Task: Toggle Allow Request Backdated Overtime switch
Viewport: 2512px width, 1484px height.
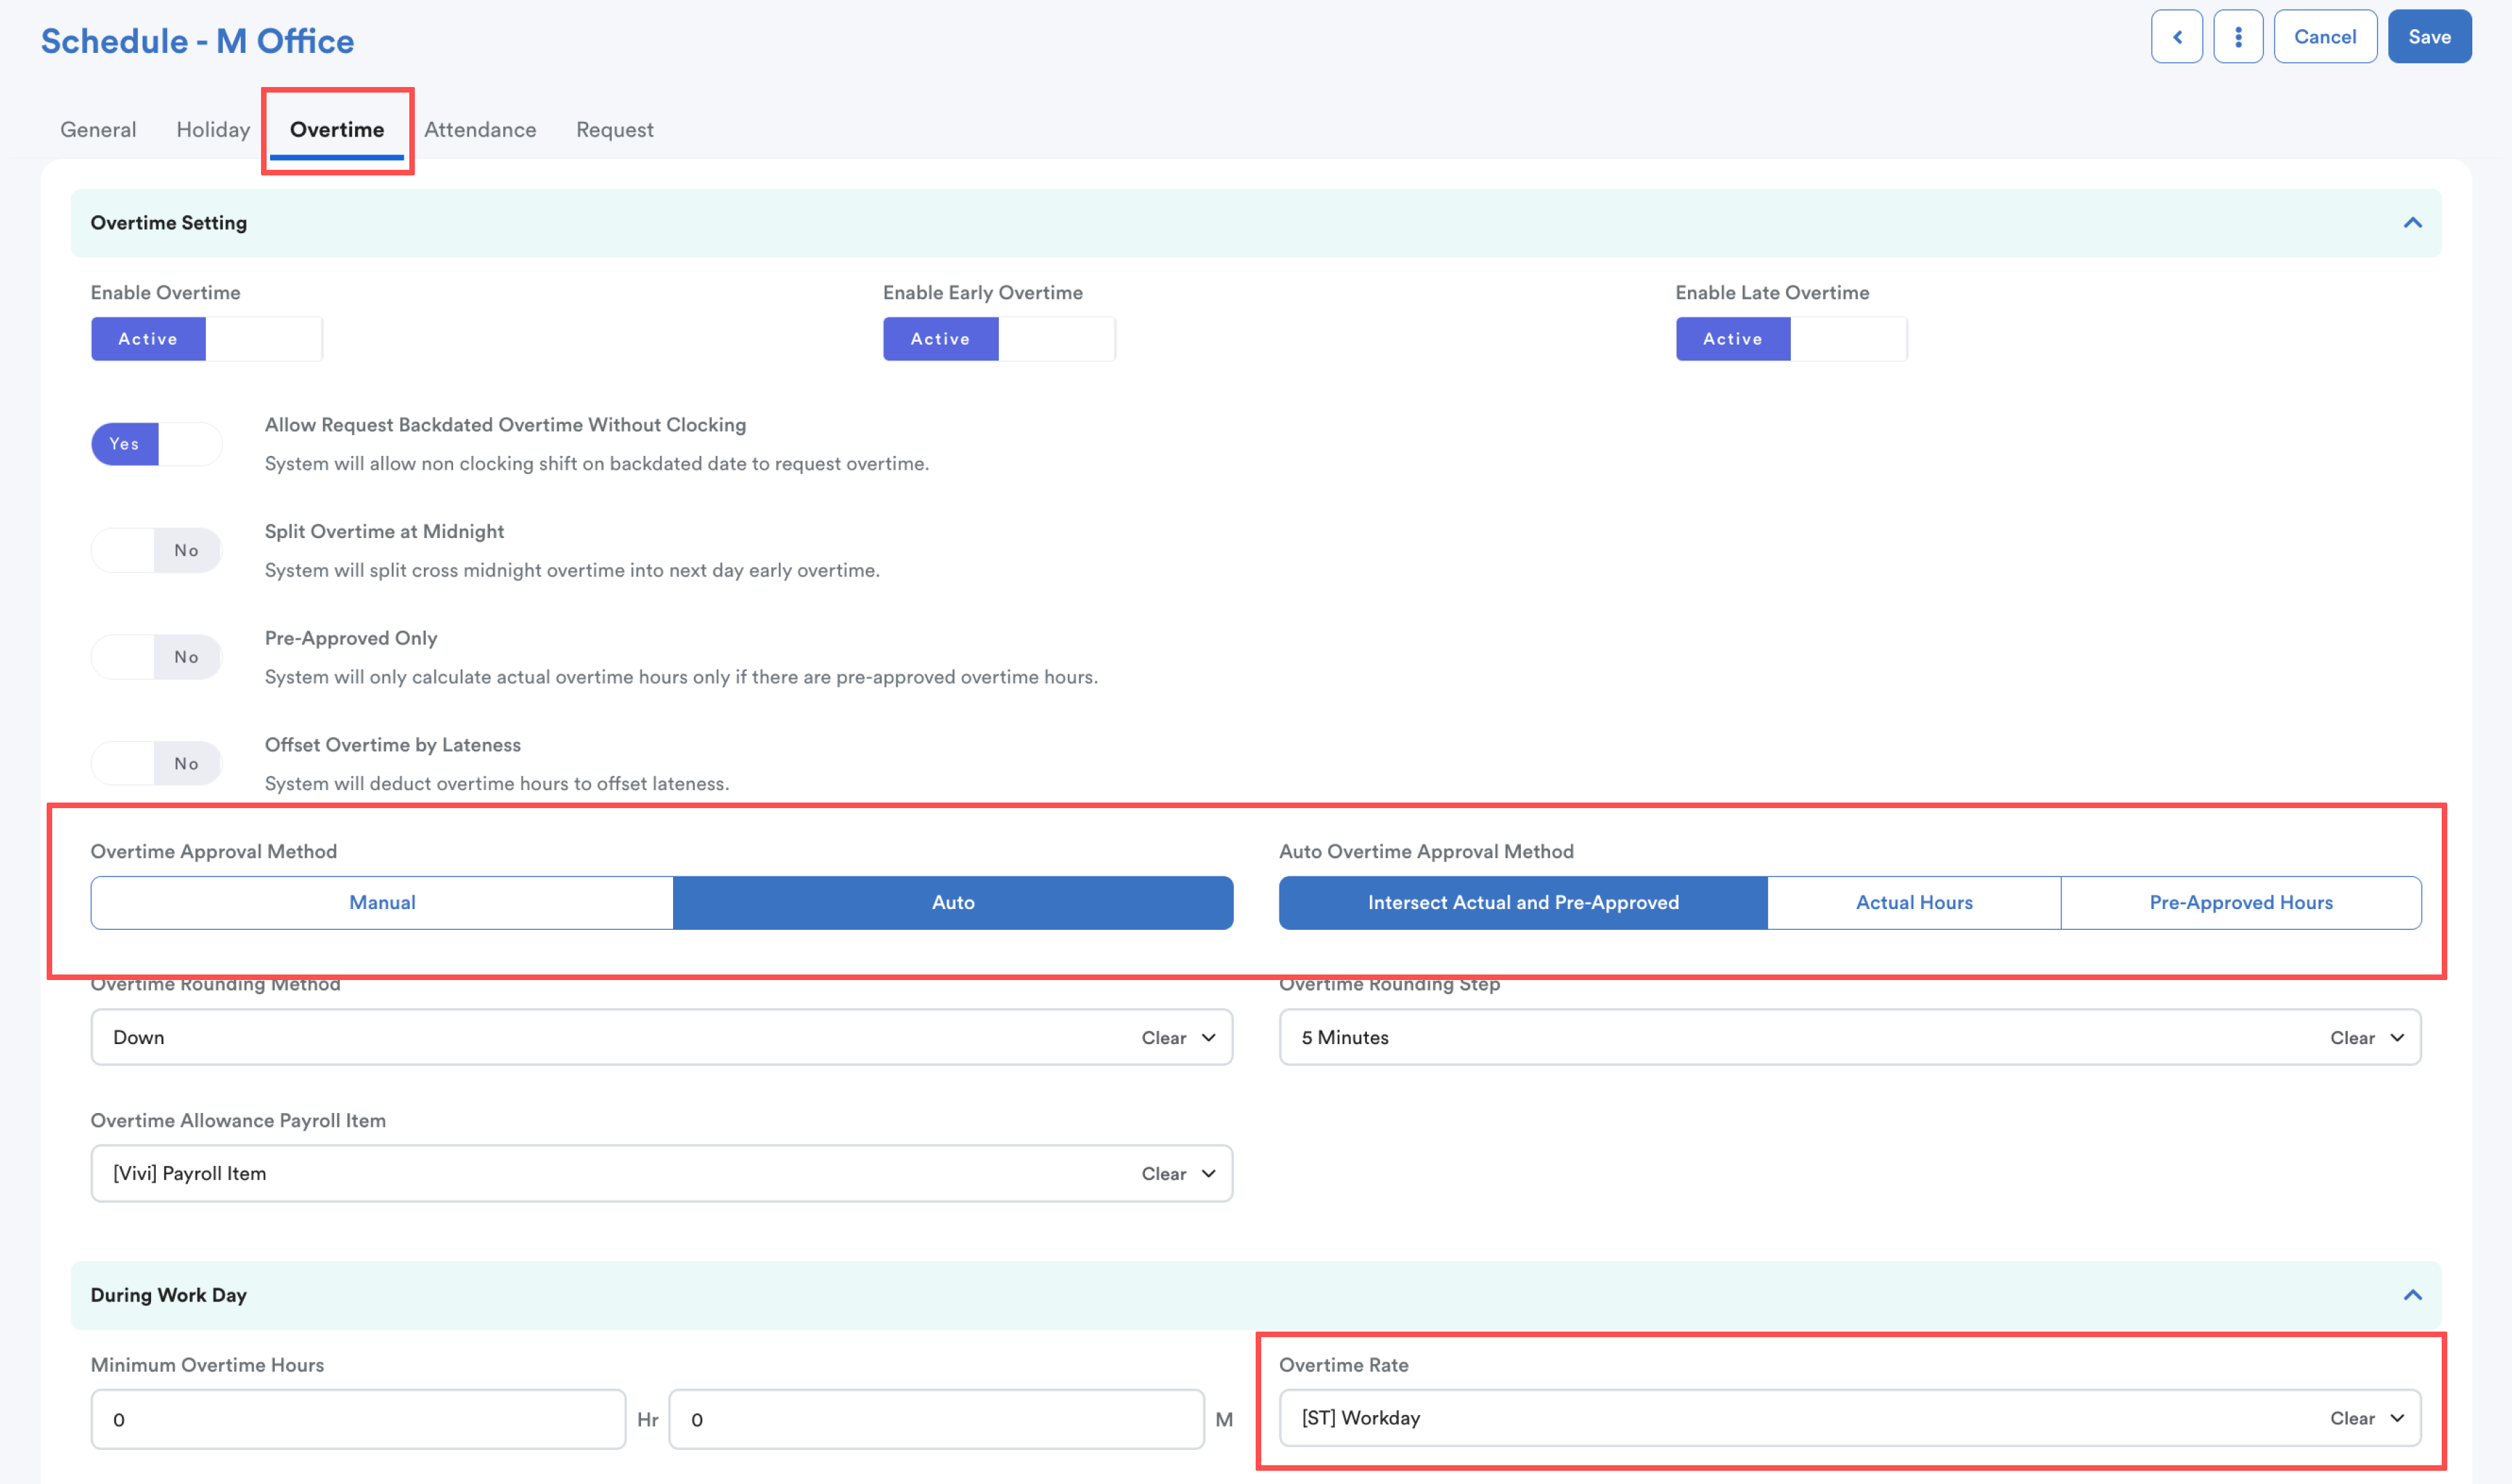Action: point(156,444)
